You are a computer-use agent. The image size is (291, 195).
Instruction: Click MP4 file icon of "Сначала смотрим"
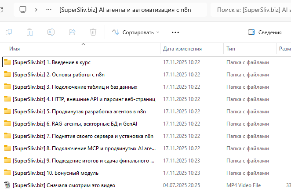coord(7,185)
